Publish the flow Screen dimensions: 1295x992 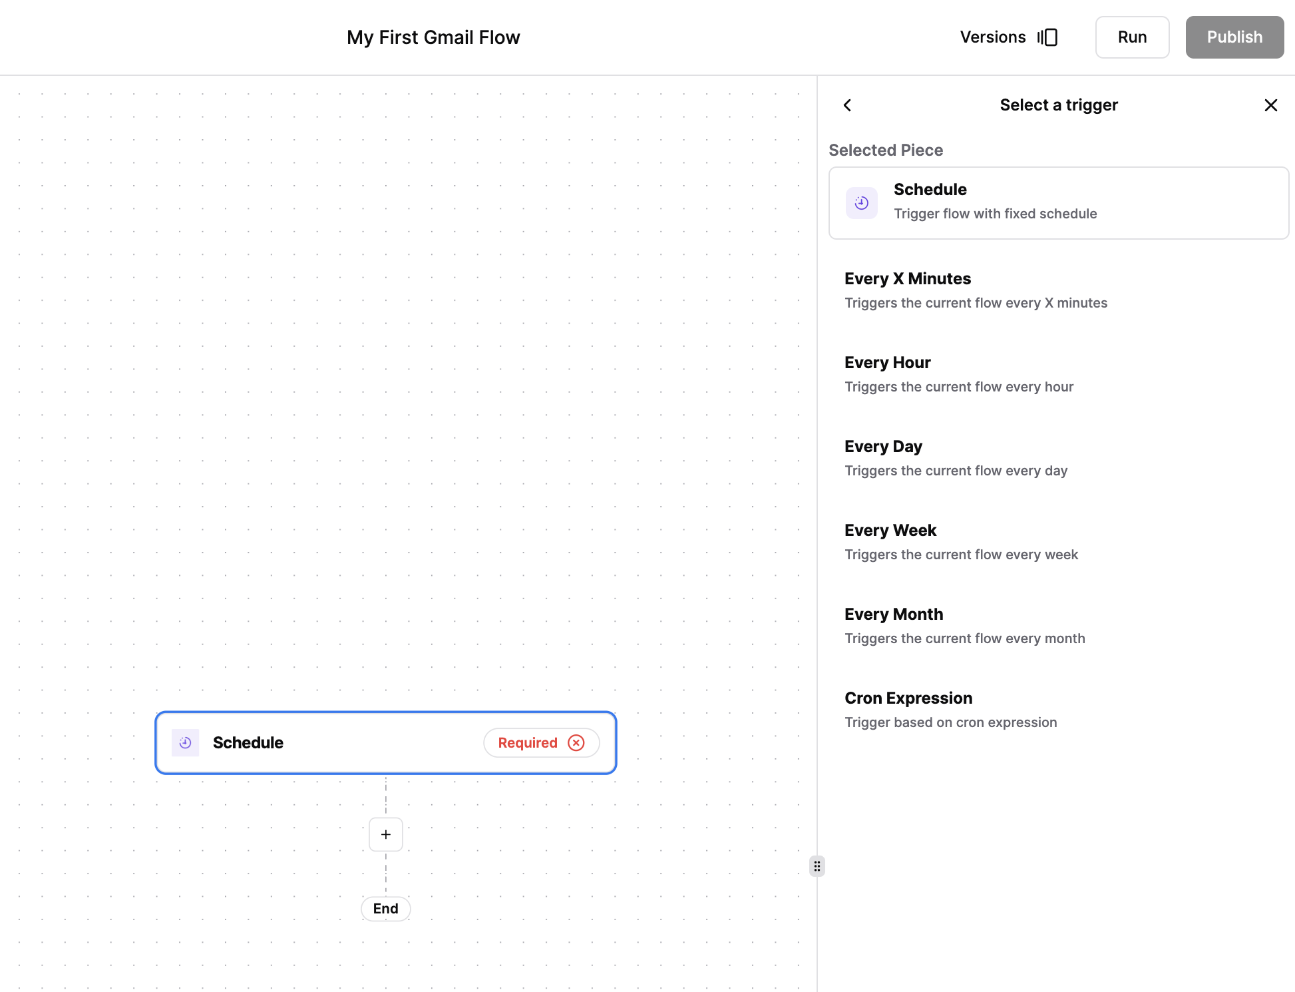(1234, 37)
